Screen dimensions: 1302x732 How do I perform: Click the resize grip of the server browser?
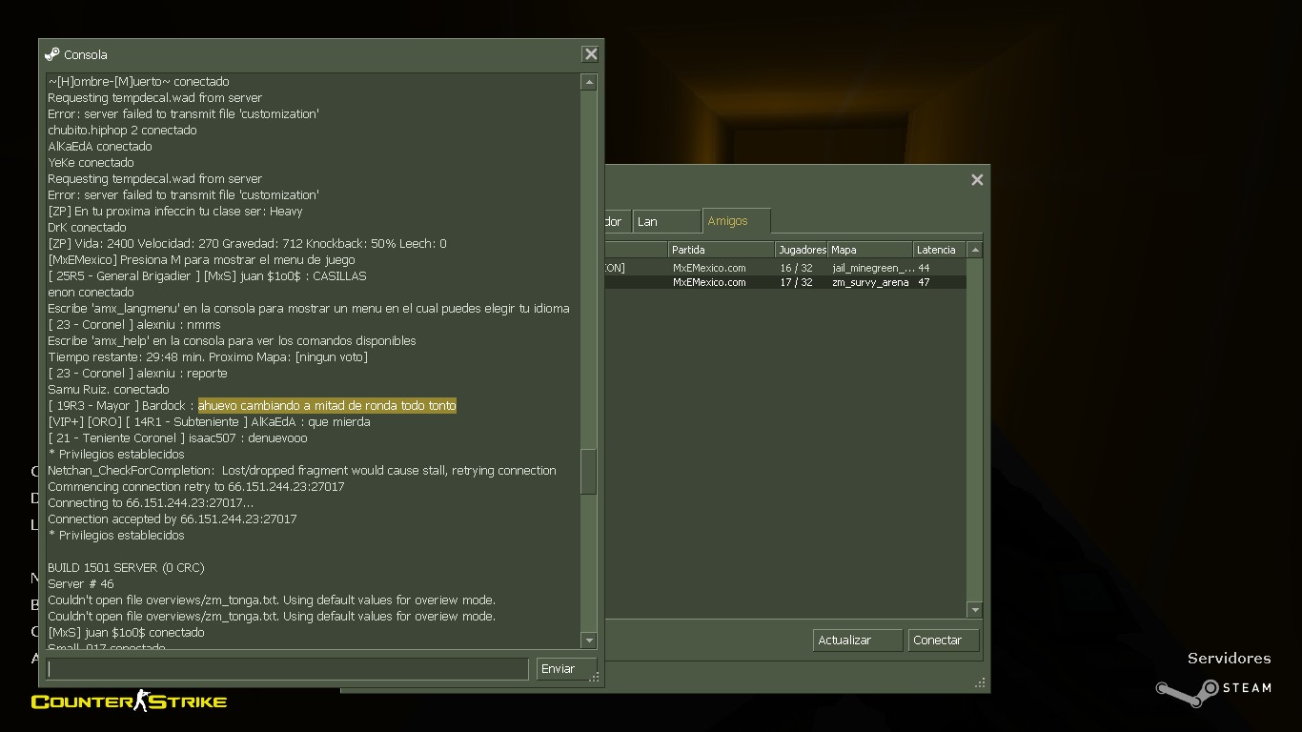click(x=980, y=683)
